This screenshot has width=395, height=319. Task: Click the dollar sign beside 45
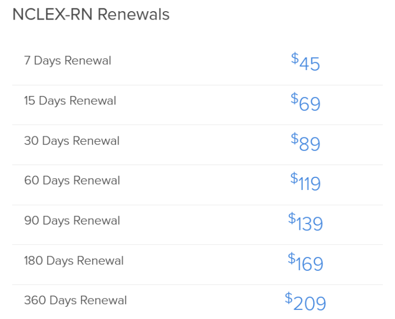[x=295, y=58]
